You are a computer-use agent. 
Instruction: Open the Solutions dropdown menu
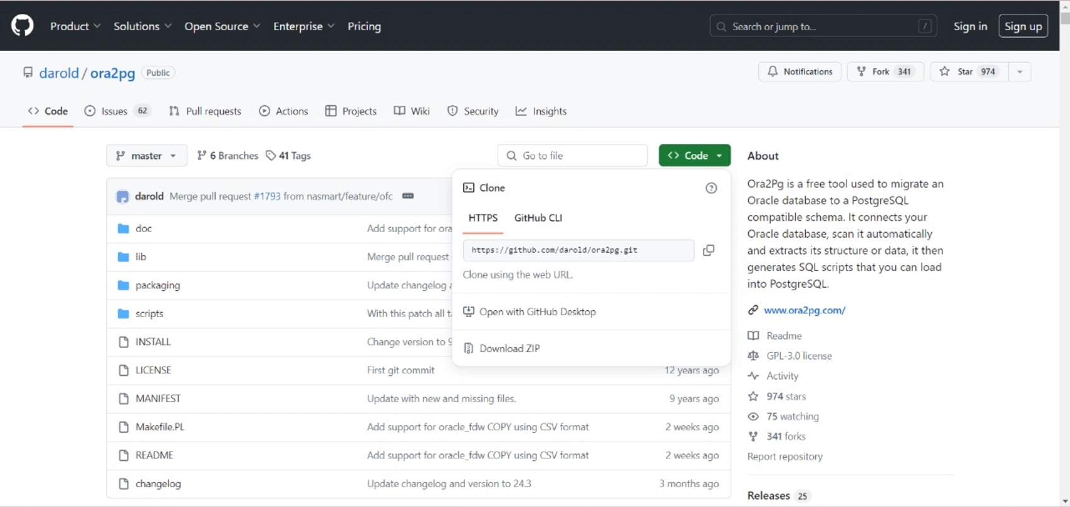[143, 26]
